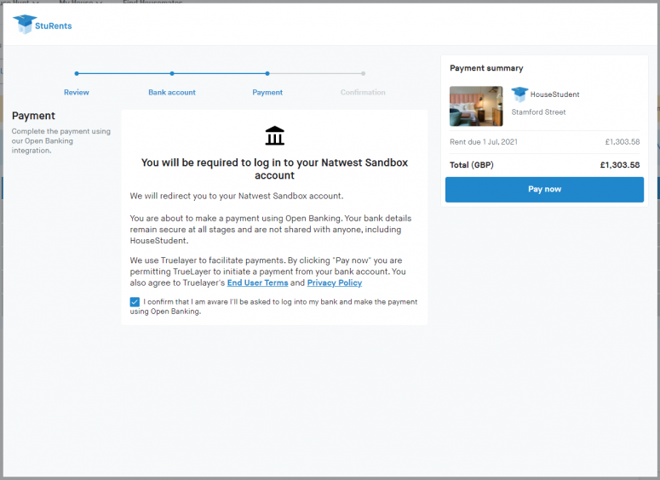Click the Pay now button
The width and height of the screenshot is (660, 480).
click(x=544, y=189)
